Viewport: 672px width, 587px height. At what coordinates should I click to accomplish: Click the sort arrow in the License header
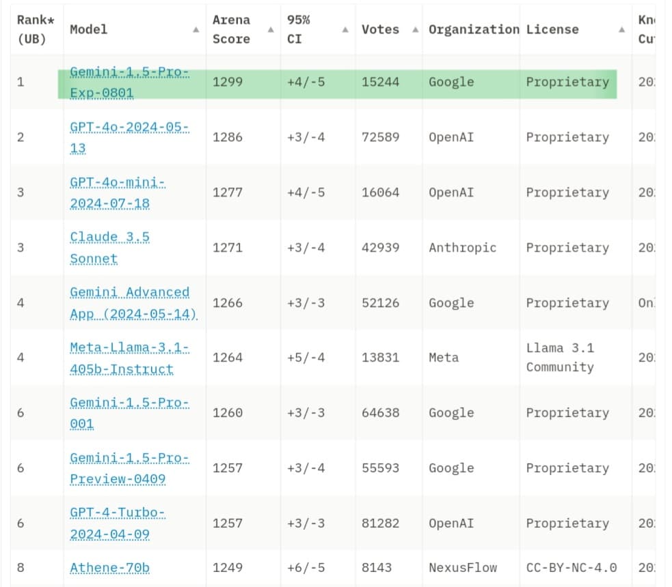621,30
